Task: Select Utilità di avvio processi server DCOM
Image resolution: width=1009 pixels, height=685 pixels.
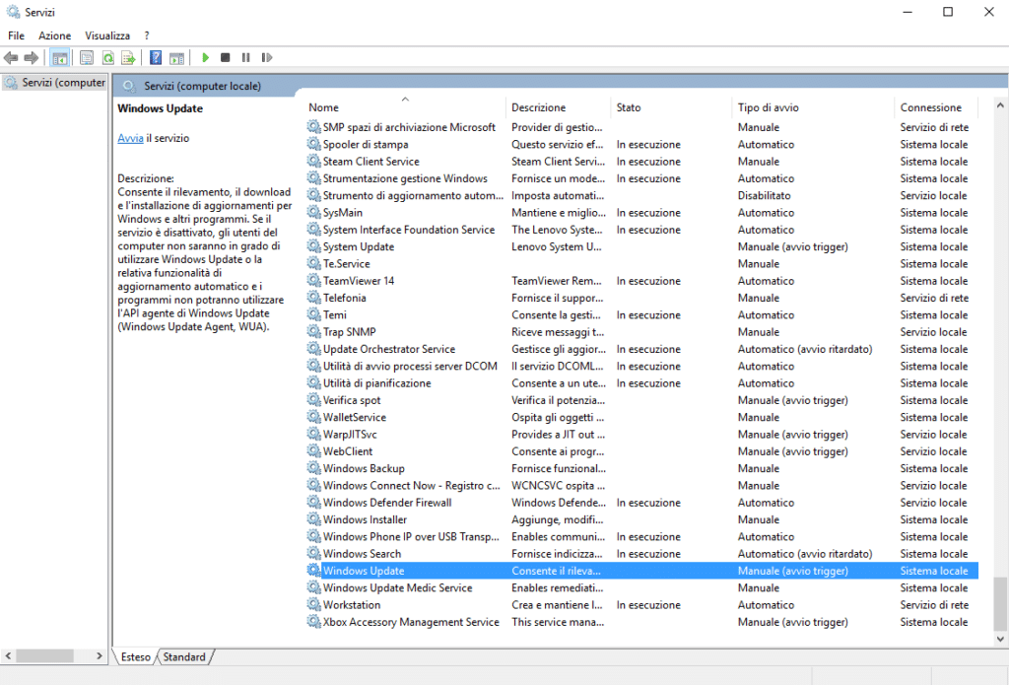Action: click(x=642, y=366)
